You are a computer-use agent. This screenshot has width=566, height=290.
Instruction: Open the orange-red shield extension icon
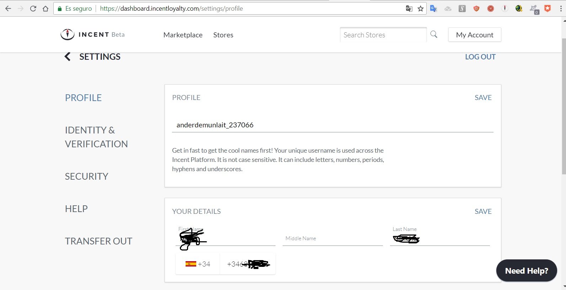(548, 9)
